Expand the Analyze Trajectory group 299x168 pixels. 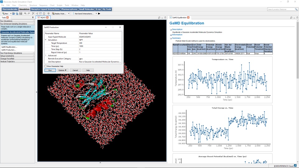click(x=17, y=62)
